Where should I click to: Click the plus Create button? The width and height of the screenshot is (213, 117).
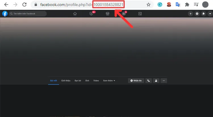(191, 14)
